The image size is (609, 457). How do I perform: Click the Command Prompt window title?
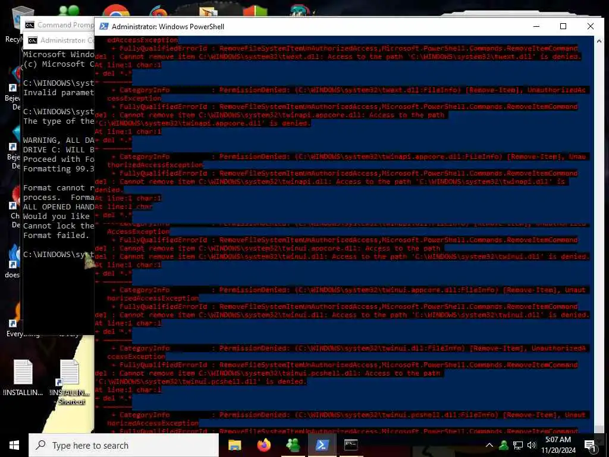tap(65, 25)
